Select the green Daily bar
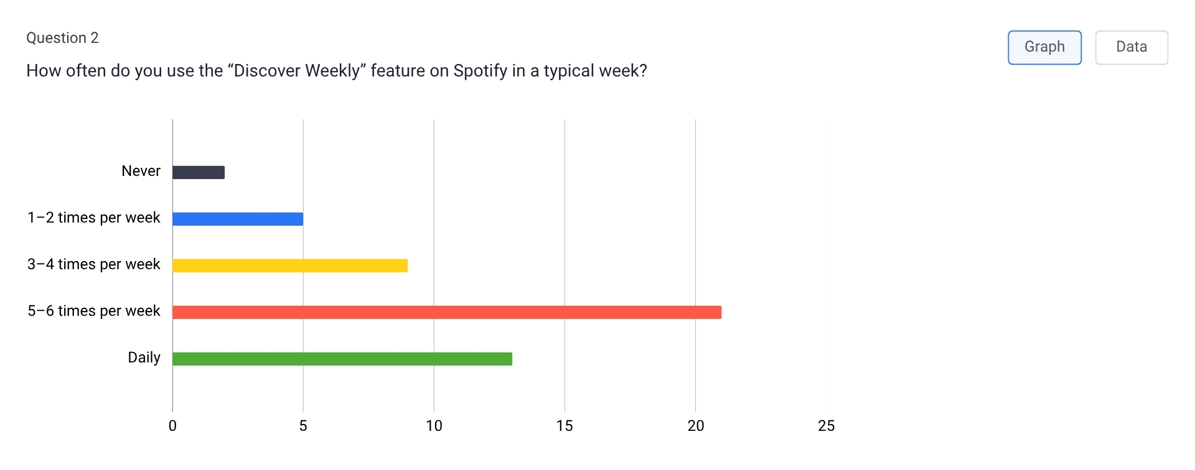1195x470 pixels. click(x=342, y=357)
